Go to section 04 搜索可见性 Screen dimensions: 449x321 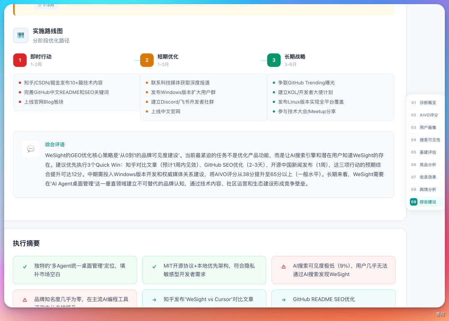426,140
